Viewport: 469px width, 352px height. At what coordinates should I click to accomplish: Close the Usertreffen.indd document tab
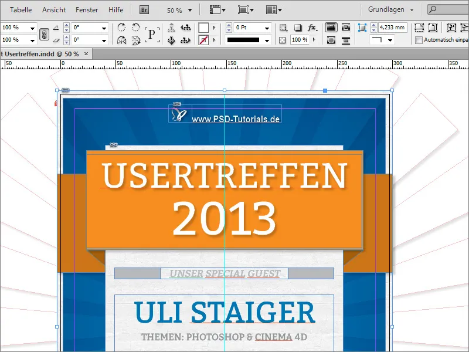(x=86, y=53)
